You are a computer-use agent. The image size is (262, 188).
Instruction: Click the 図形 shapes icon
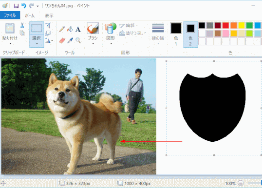tap(111, 28)
